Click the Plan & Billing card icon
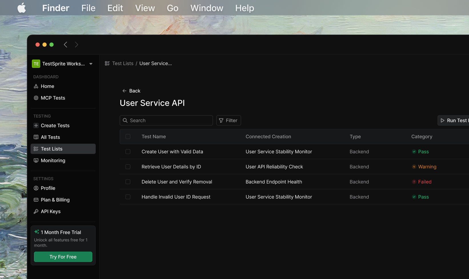 point(36,200)
